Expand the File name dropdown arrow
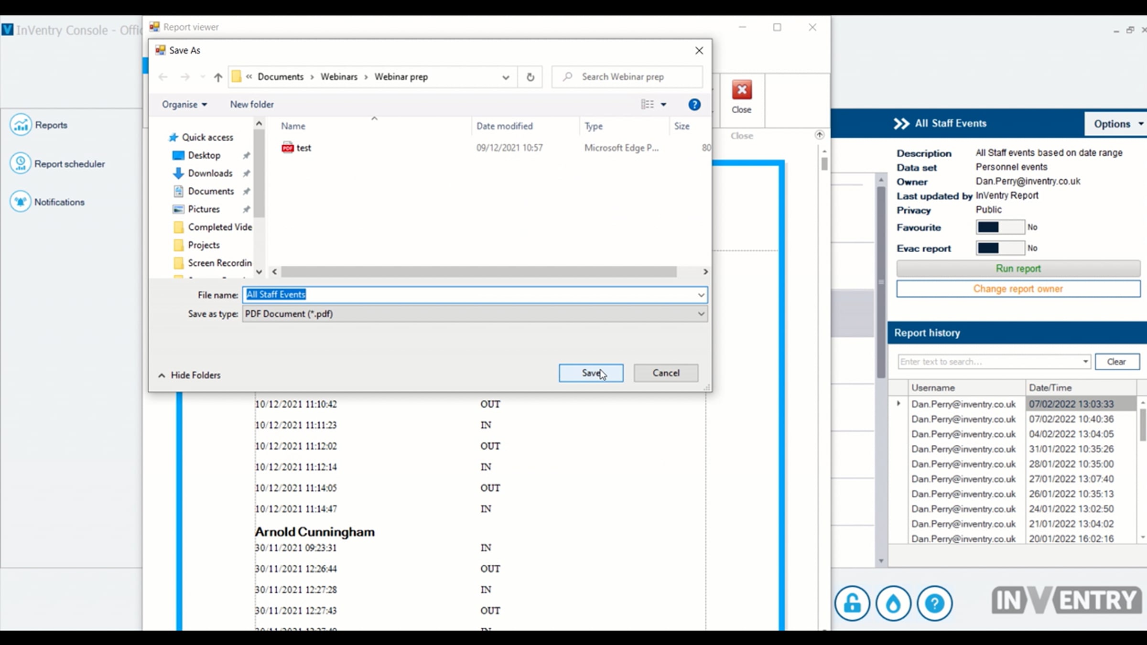 pyautogui.click(x=701, y=295)
